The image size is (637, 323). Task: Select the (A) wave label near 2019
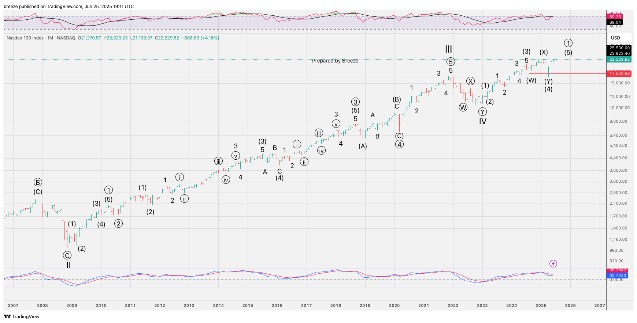[363, 146]
